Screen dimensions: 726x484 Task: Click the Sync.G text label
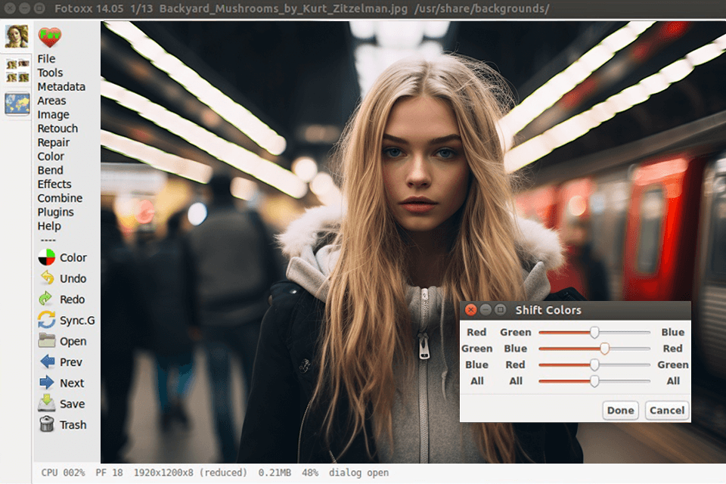point(77,321)
